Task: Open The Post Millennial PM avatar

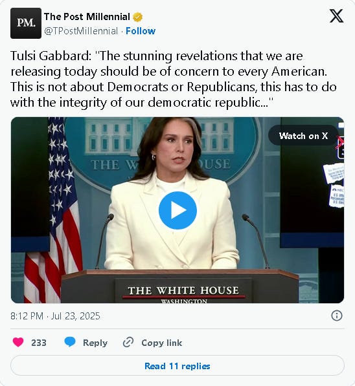Action: (26, 23)
